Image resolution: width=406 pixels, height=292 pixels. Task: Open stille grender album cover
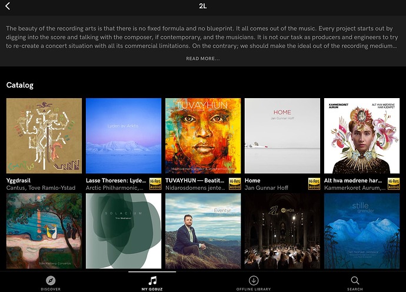point(362,231)
